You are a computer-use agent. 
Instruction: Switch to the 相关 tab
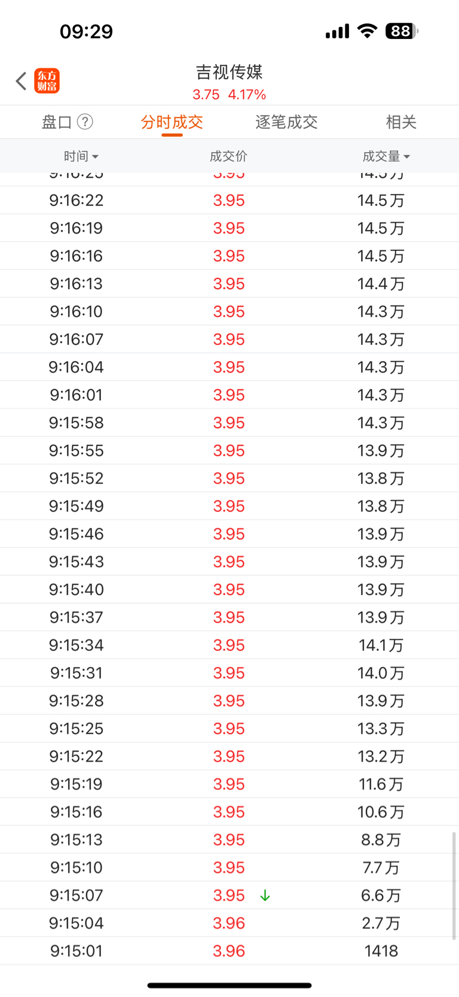tap(401, 122)
